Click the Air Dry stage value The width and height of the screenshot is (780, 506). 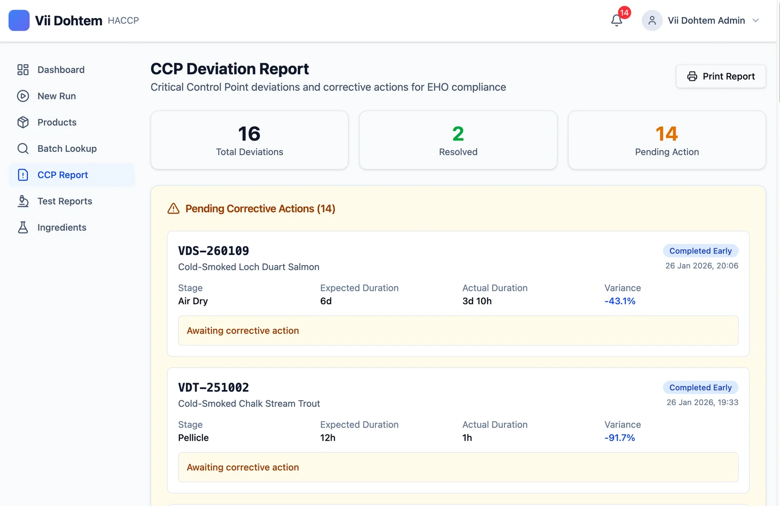(193, 301)
